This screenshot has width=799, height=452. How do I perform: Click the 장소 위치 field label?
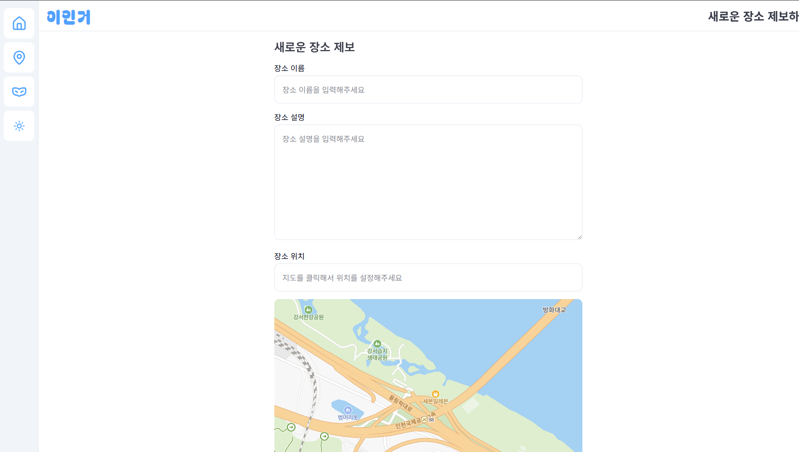(289, 256)
